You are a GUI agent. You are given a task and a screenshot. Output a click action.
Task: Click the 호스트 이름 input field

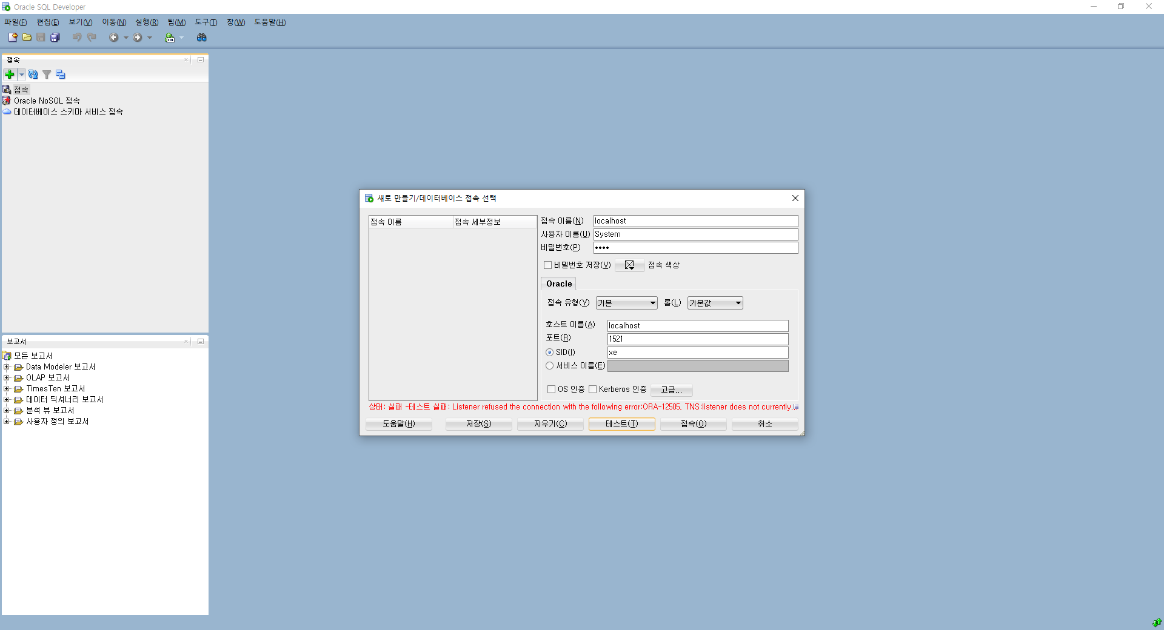tap(697, 325)
